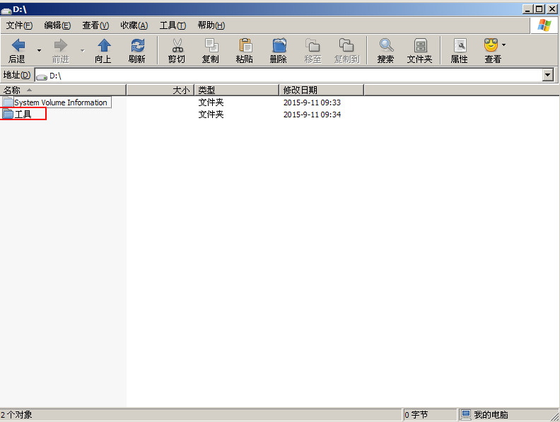
Task: Click the Windows flag logo
Action: click(x=544, y=25)
